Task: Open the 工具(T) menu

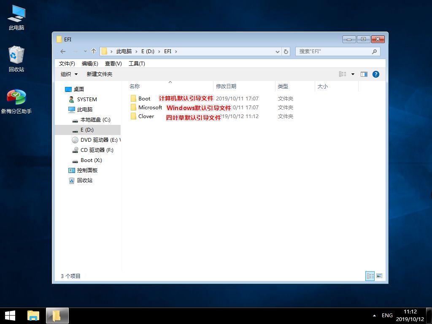Action: coord(137,63)
